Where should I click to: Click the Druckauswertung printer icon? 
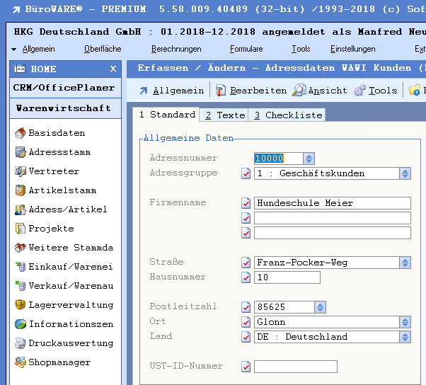coord(20,343)
